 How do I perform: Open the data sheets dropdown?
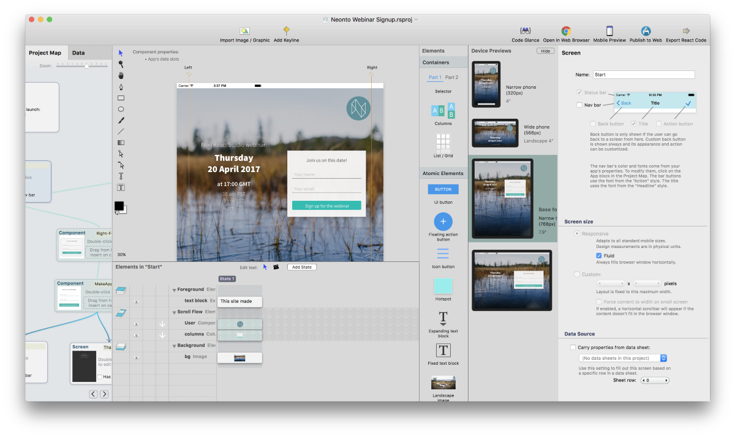[x=622, y=358]
